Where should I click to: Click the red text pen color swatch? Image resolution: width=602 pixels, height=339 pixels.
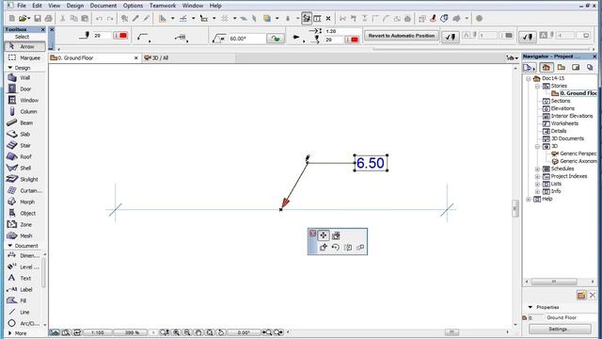[x=353, y=40]
